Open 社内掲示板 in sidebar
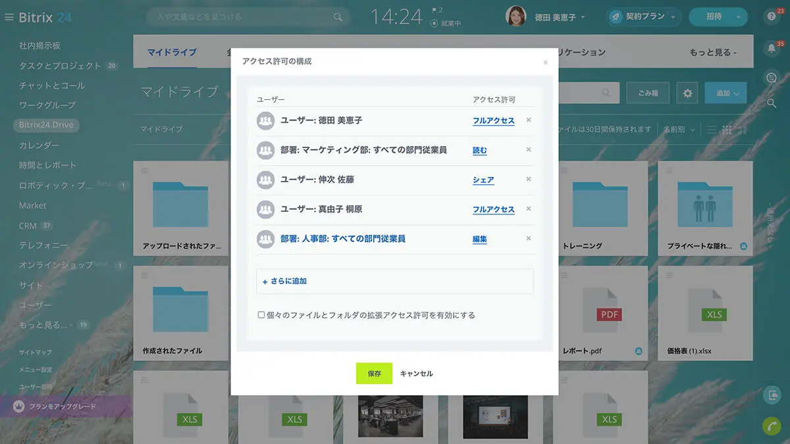The height and width of the screenshot is (444, 790). tap(39, 46)
